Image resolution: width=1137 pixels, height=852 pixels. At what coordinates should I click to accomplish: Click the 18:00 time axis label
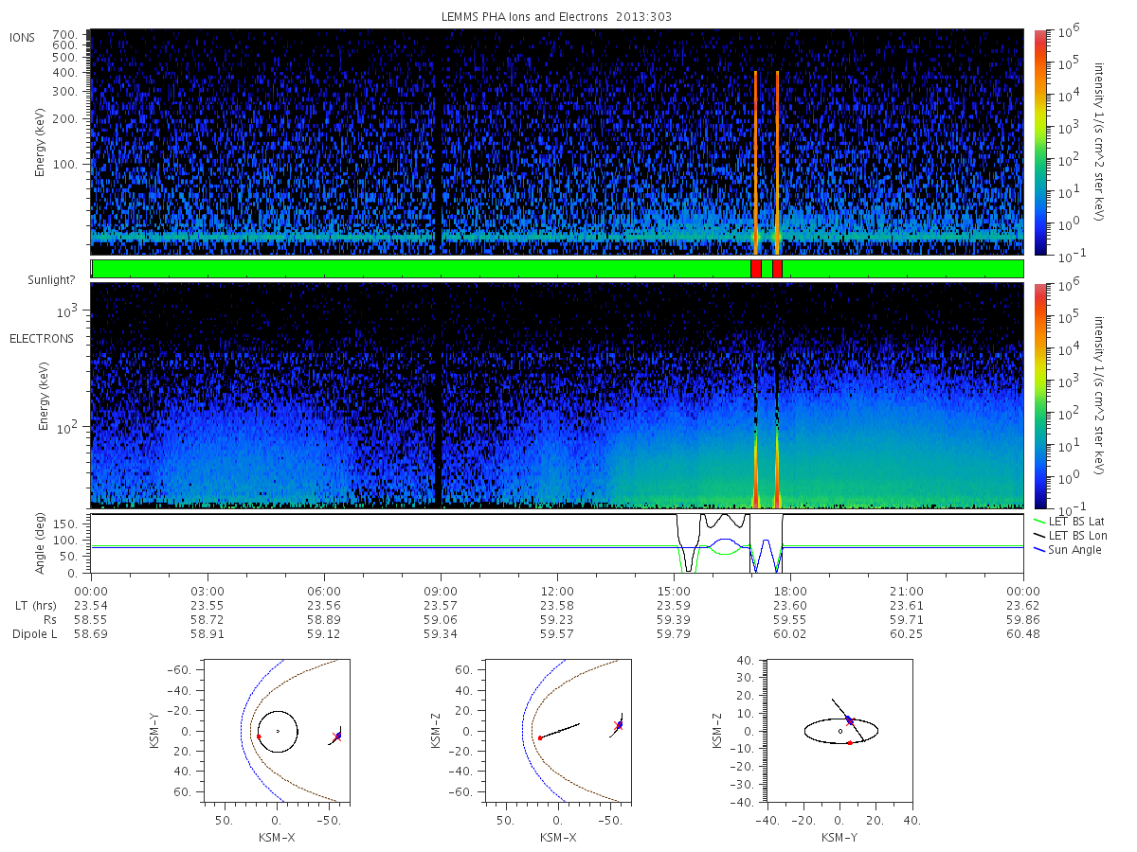click(790, 591)
